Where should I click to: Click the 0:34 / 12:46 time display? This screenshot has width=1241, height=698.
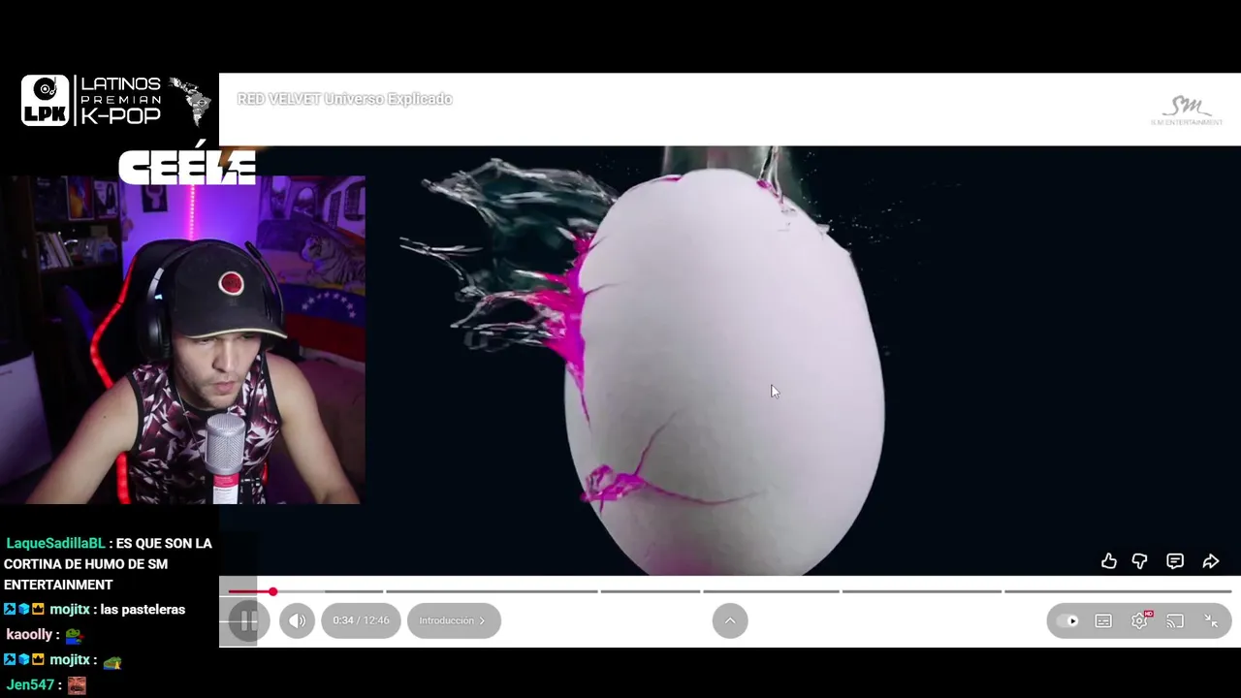click(x=361, y=620)
